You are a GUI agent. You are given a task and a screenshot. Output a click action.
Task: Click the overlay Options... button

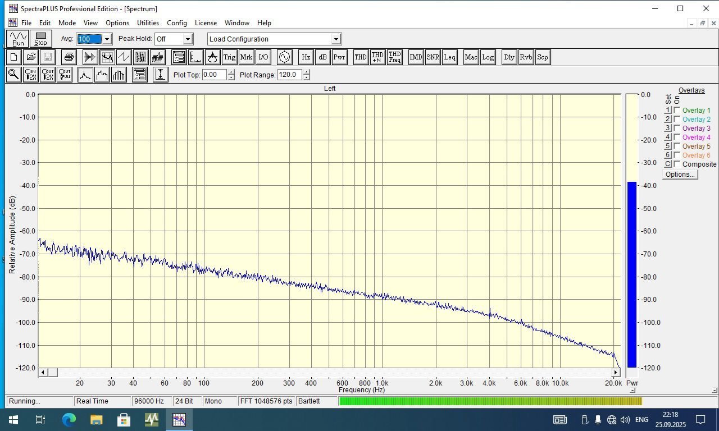point(680,175)
